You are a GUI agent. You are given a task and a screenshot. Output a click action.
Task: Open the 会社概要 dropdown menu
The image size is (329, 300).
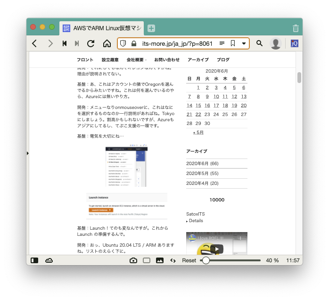tap(136, 60)
